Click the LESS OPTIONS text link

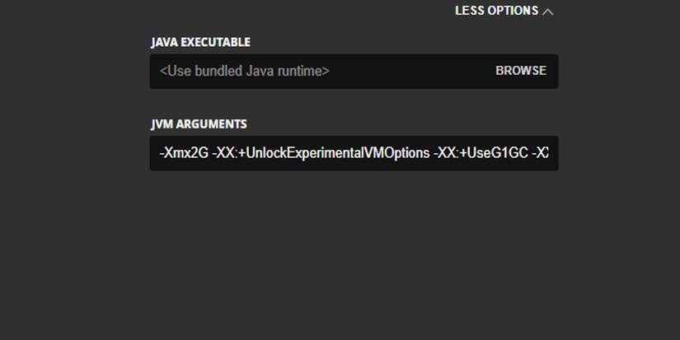[496, 12]
